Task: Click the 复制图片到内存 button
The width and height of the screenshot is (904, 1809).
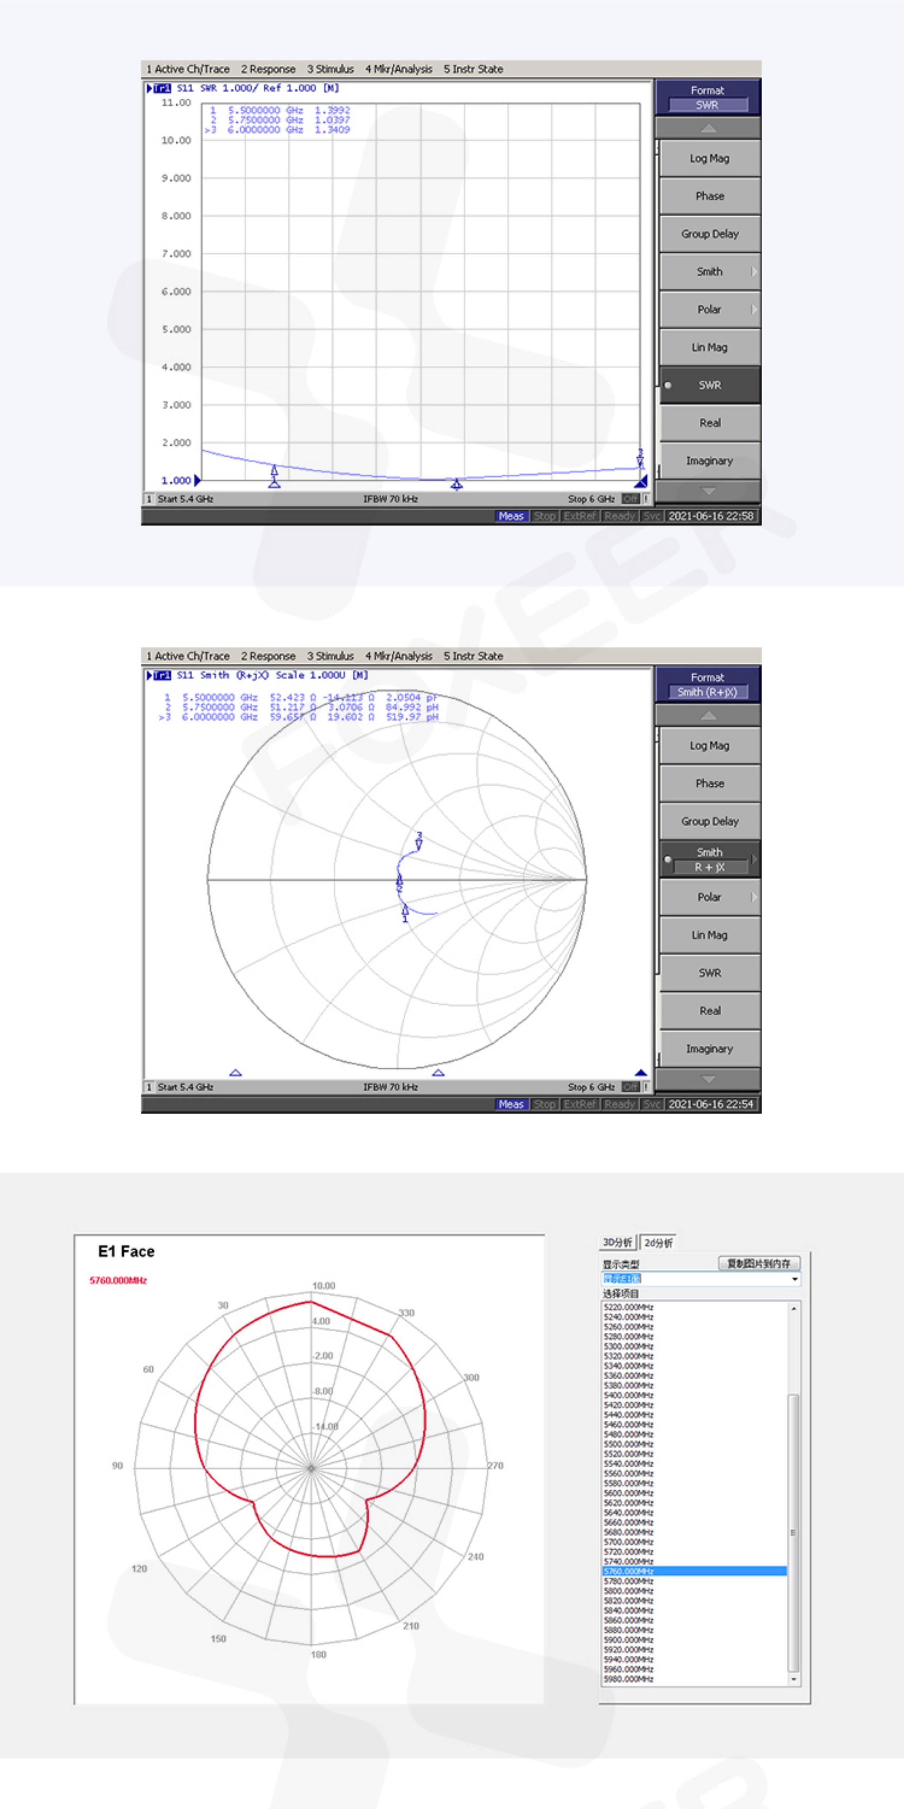Action: tap(759, 1263)
